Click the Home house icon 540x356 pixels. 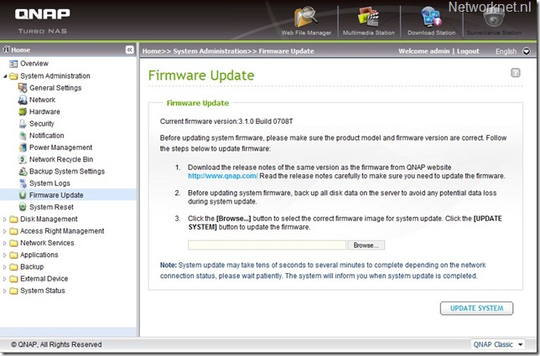pyautogui.click(x=6, y=49)
